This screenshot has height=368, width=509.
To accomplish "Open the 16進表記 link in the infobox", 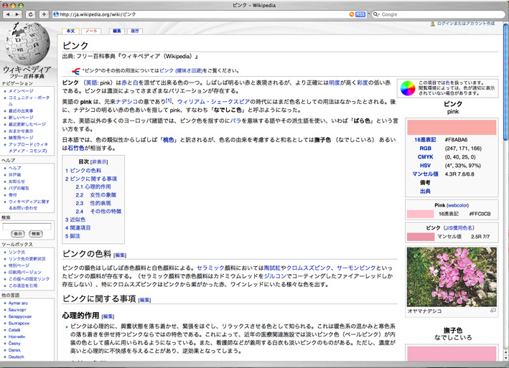I will point(425,140).
